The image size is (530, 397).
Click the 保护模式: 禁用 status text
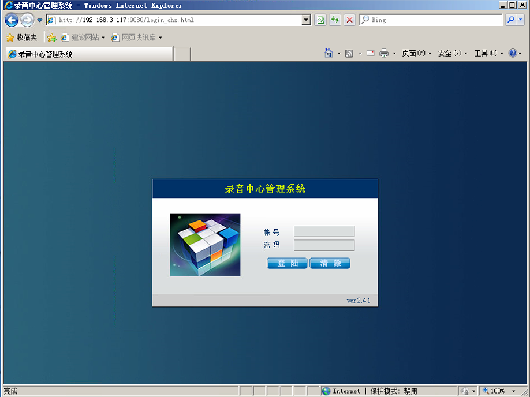click(394, 391)
